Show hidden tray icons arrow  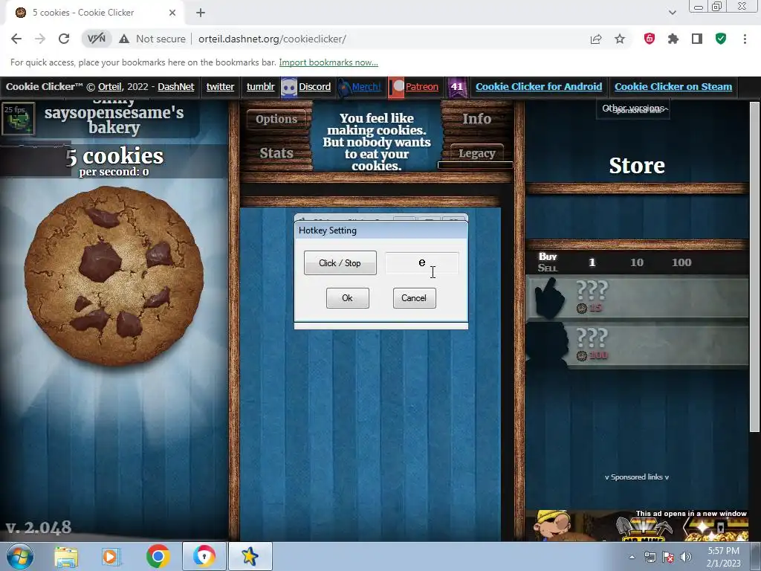click(x=632, y=557)
